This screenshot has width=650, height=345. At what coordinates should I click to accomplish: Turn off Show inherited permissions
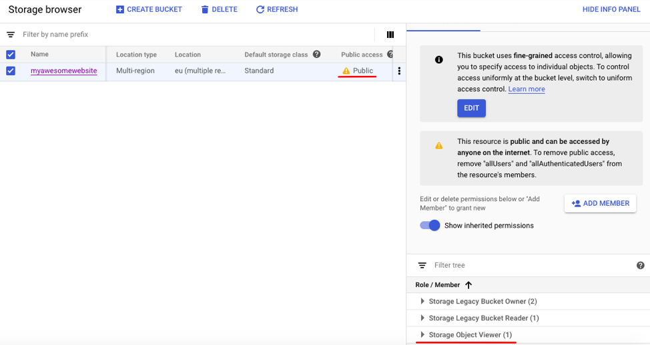click(x=430, y=225)
